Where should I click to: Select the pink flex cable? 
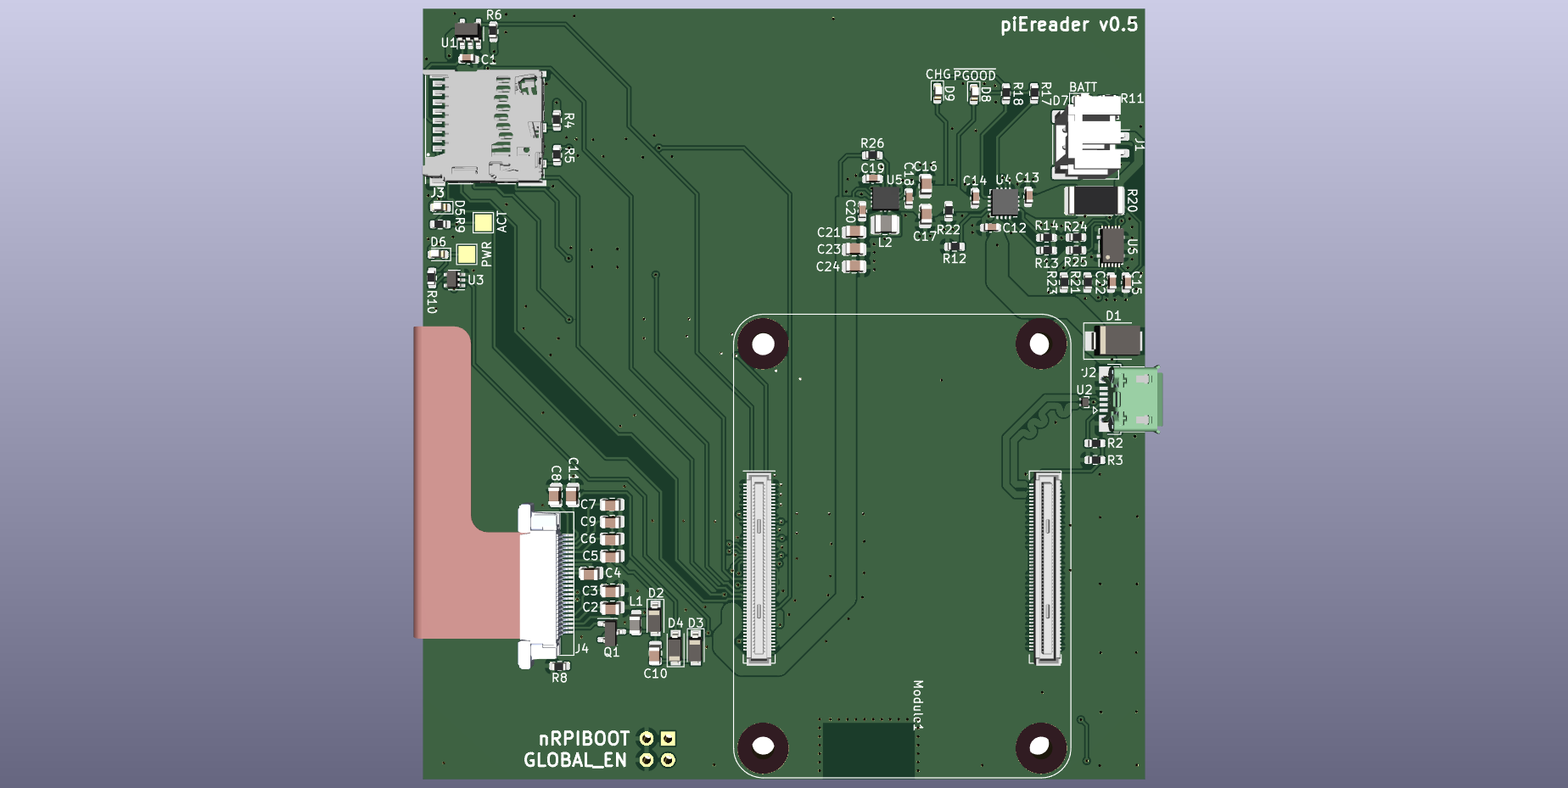462,483
